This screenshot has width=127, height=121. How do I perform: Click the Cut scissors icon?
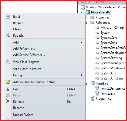pyautogui.click(x=8, y=89)
